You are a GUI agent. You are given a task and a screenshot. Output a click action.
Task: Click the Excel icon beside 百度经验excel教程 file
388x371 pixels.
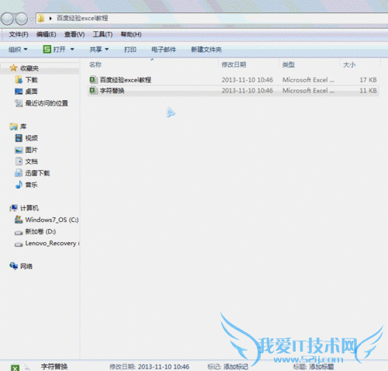(93, 80)
